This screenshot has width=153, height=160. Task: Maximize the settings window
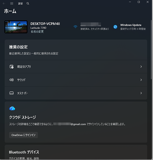pyautogui.click(x=139, y=2)
